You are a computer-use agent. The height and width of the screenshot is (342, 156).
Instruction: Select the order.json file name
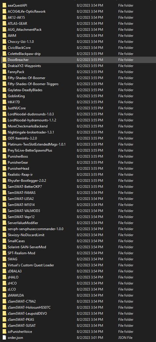pos(15,338)
